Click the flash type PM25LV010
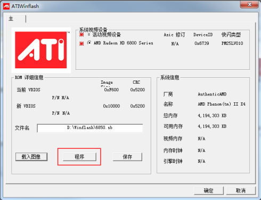Image resolution: width=261 pixels, height=200 pixels. click(232, 43)
